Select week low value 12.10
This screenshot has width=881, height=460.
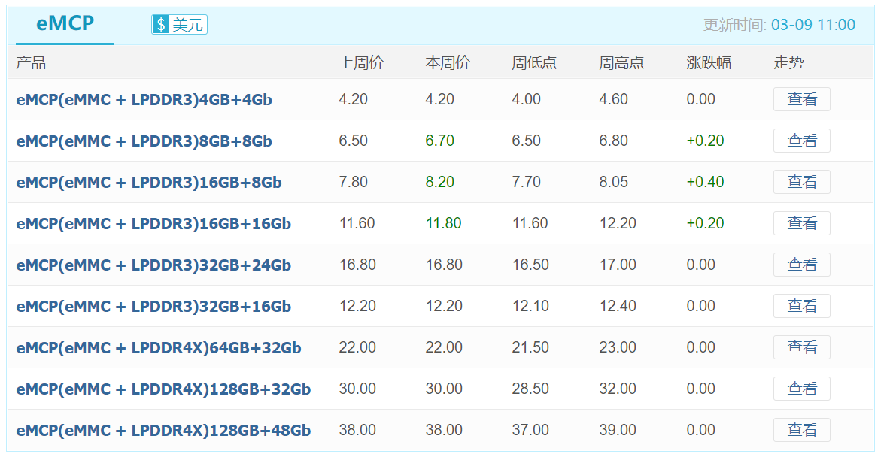tap(531, 306)
